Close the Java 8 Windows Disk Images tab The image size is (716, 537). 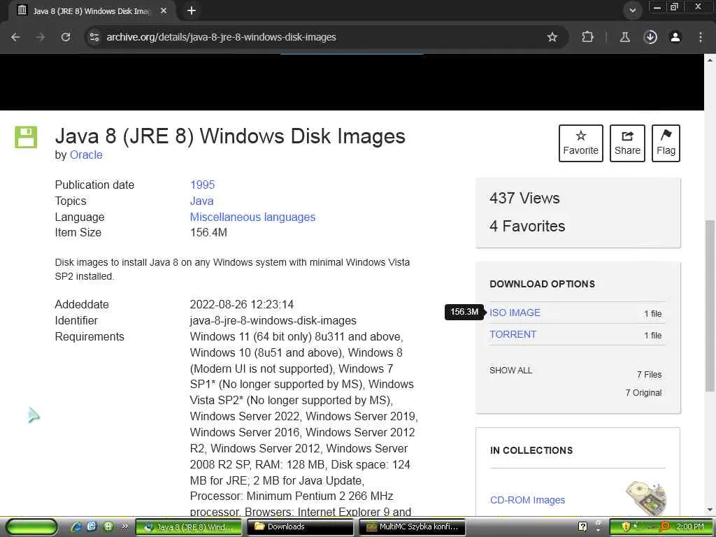164,10
